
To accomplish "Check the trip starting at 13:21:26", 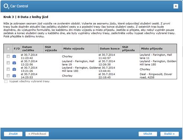I will (8, 69).
